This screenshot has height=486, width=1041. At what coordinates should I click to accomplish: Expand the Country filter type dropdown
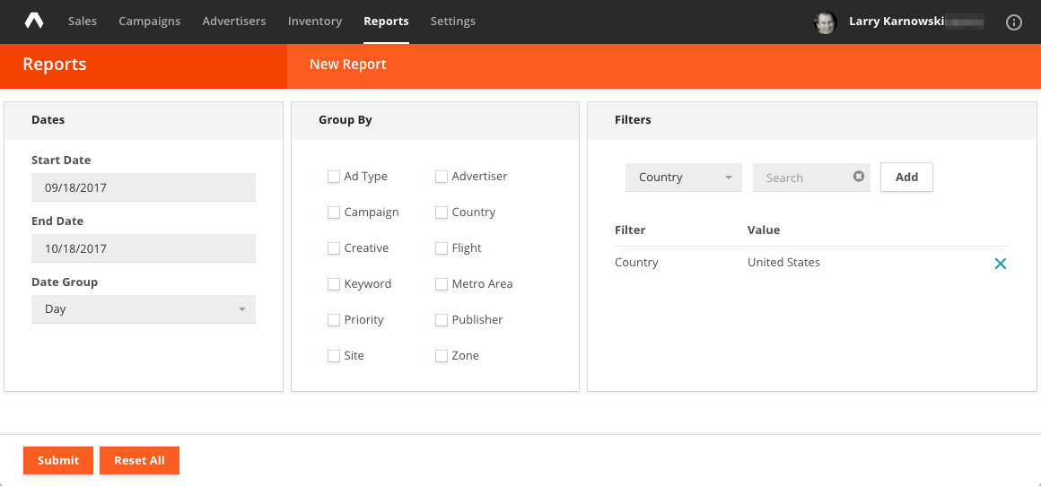[x=683, y=178]
